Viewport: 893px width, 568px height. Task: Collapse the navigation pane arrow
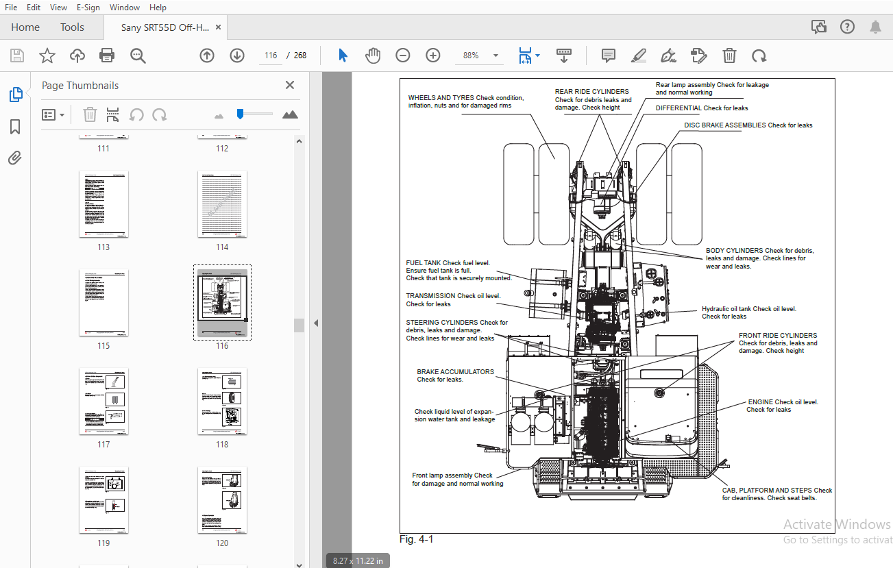[x=316, y=323]
